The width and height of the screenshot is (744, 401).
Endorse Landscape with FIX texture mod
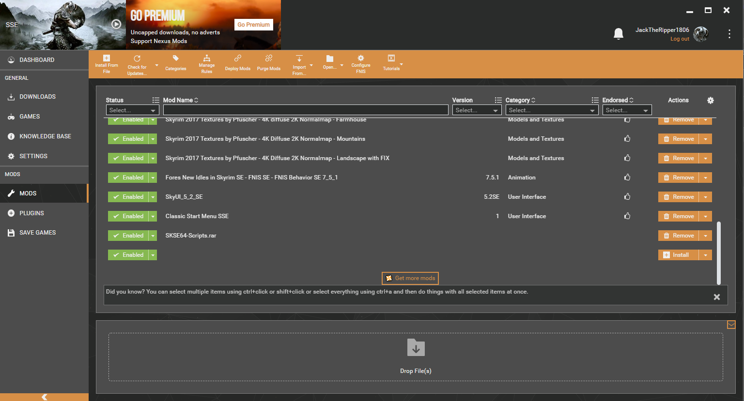pyautogui.click(x=627, y=158)
